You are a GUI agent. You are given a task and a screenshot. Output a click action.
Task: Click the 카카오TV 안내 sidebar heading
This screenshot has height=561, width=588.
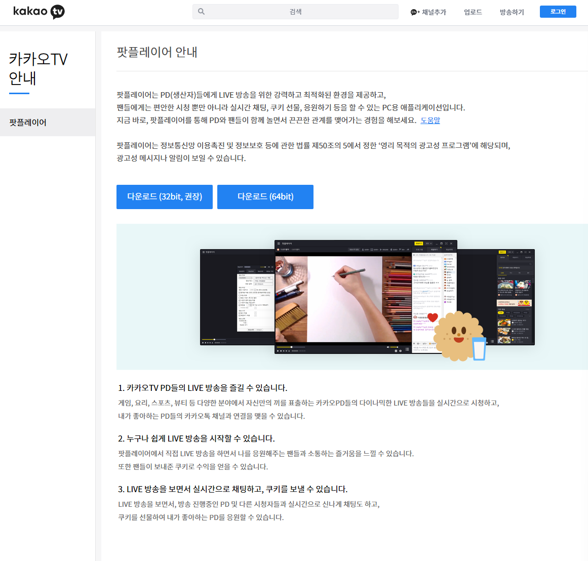tap(38, 69)
